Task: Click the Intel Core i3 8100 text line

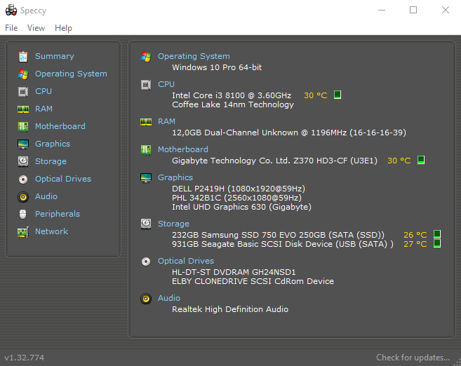Action: (x=232, y=95)
